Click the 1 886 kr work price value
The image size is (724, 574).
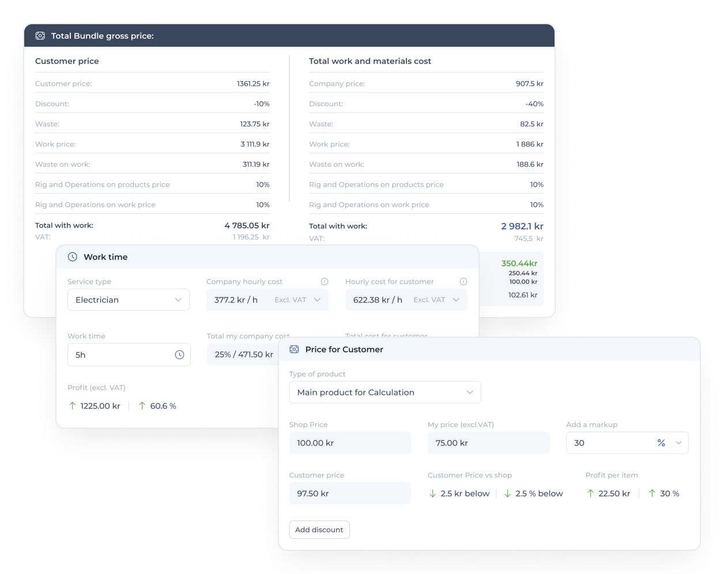point(530,144)
